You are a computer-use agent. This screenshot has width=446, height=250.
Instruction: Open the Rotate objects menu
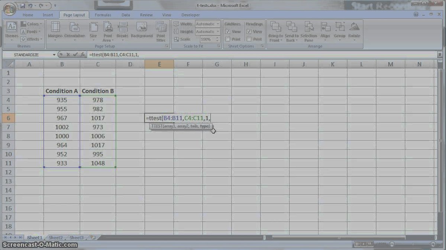[x=355, y=31]
